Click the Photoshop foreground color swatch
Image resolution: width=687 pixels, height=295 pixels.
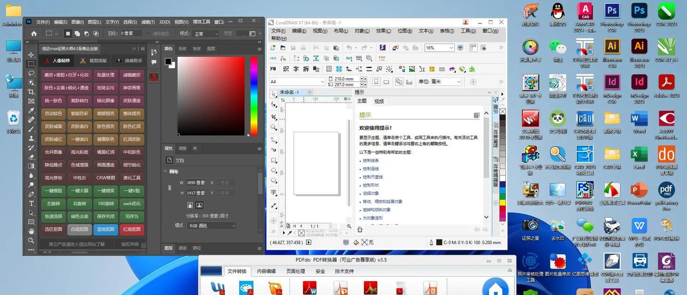[168, 61]
